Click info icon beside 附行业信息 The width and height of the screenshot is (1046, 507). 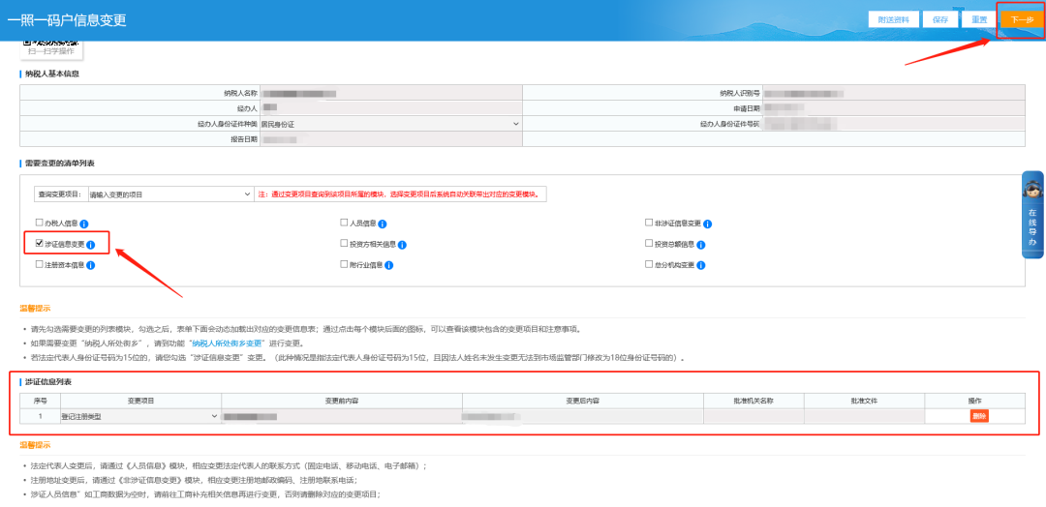(x=389, y=265)
